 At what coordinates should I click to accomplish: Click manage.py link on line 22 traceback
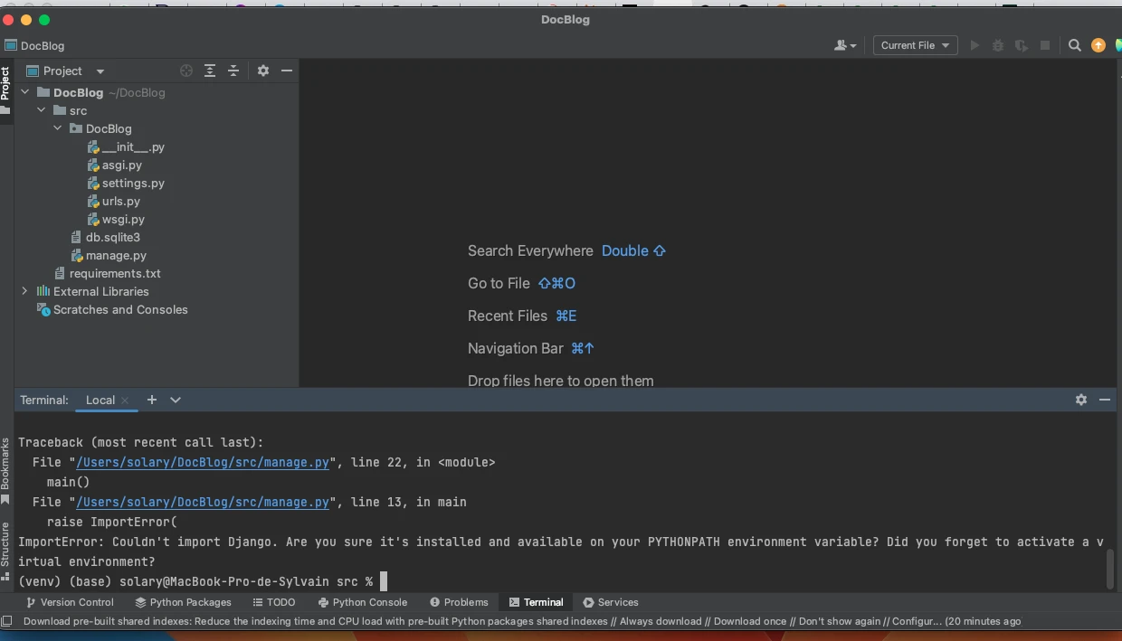(x=203, y=462)
